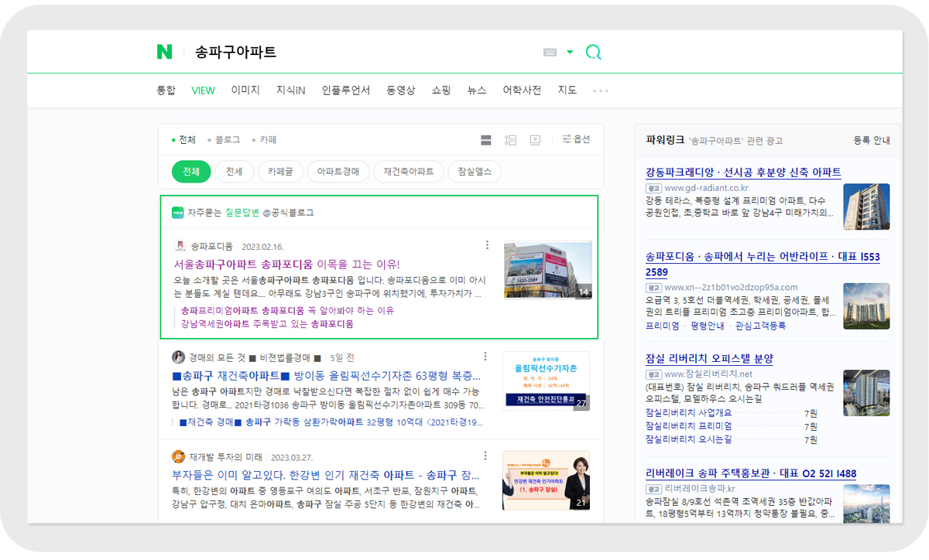929x560 pixels.
Task: Click the 경매의 모든 것 profile avatar
Action: coord(179,357)
